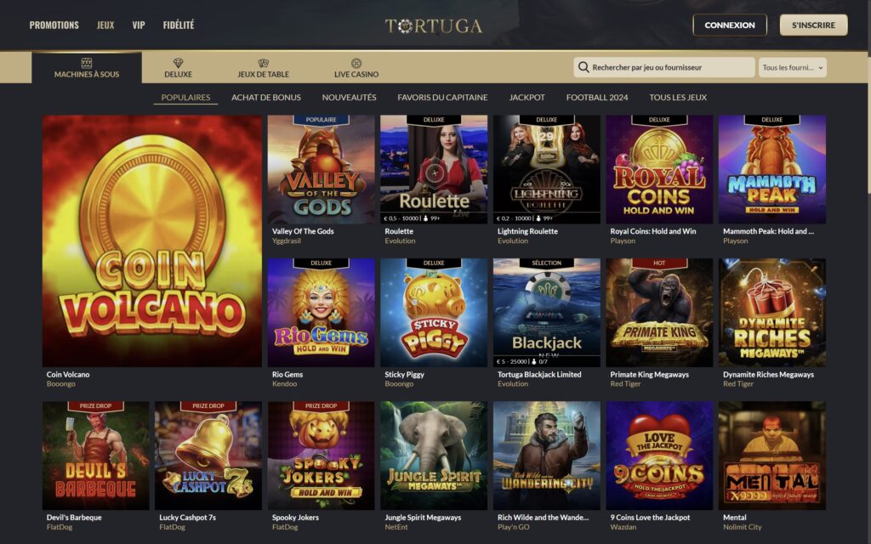Open the Lightning Roulette live game tile
This screenshot has width=871, height=544.
pyautogui.click(x=547, y=169)
